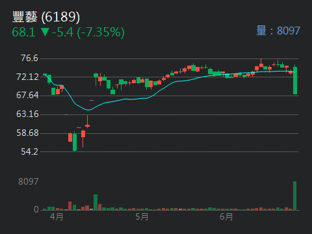Click the 54.2 price axis label
Viewport: 312px width, 234px height.
pos(29,151)
